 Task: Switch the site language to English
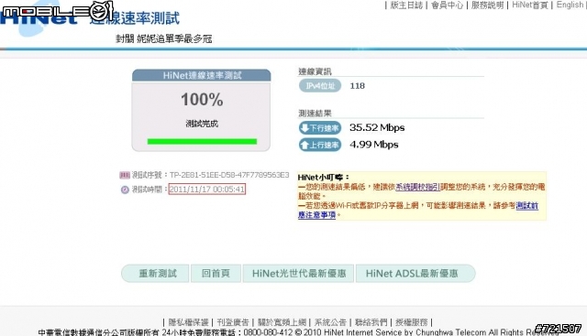click(570, 5)
